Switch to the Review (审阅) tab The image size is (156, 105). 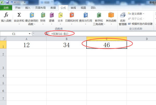[73, 8]
